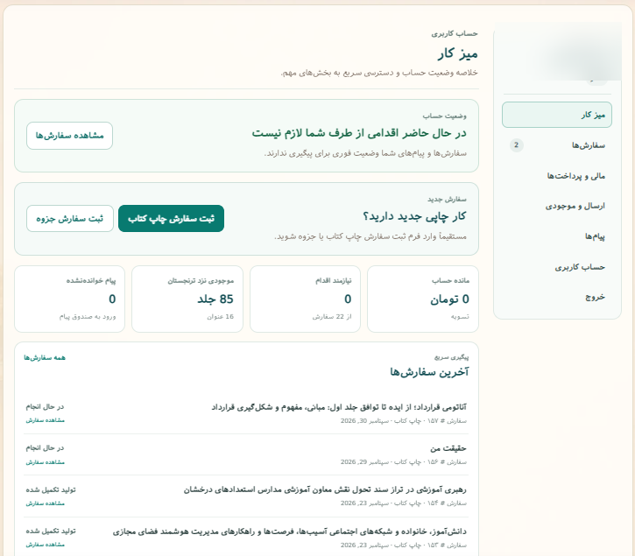The image size is (635, 556).
Task: Open the موجودی نزد ترنجستان card
Action: 187,299
